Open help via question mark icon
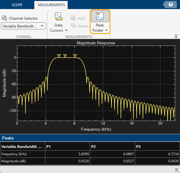The height and width of the screenshot is (173, 180). pos(171,4)
